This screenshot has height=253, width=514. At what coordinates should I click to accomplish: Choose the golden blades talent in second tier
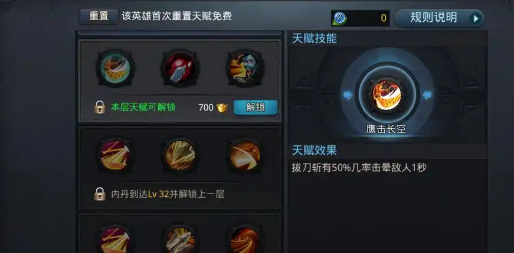coord(180,155)
